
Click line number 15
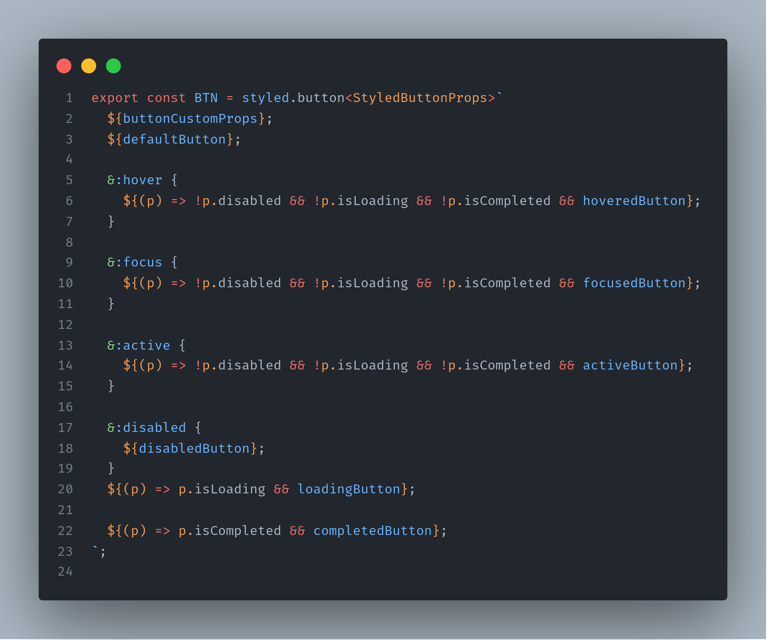(x=65, y=386)
